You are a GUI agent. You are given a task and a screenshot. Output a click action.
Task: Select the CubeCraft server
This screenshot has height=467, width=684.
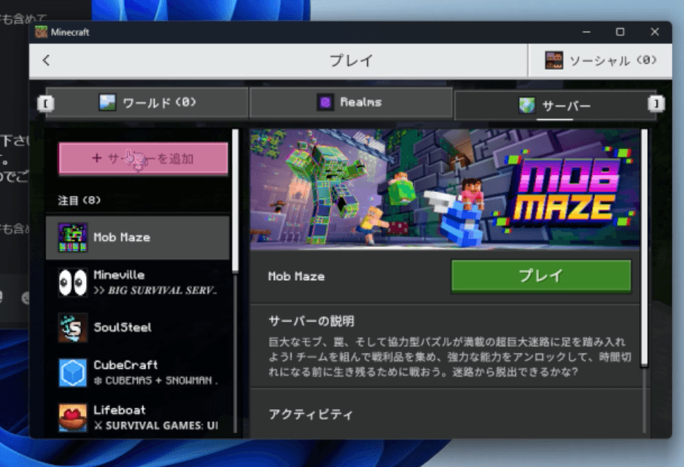[x=138, y=372]
